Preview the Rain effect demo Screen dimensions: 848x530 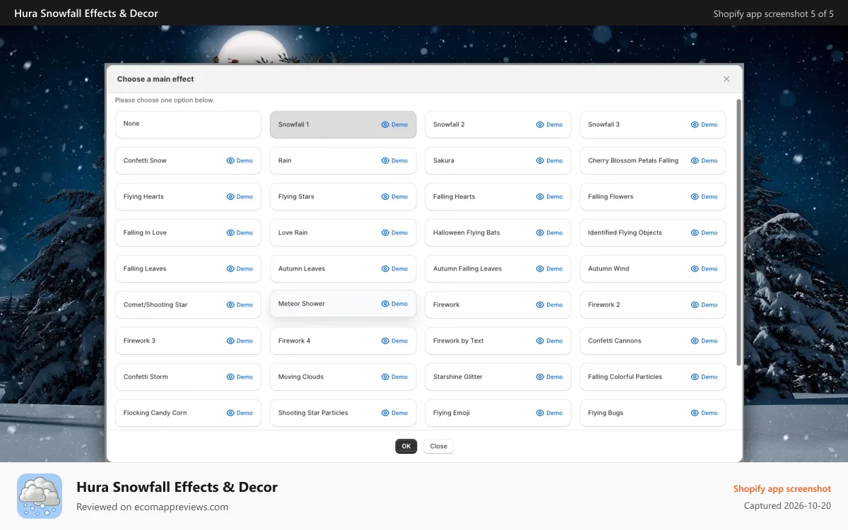click(394, 160)
